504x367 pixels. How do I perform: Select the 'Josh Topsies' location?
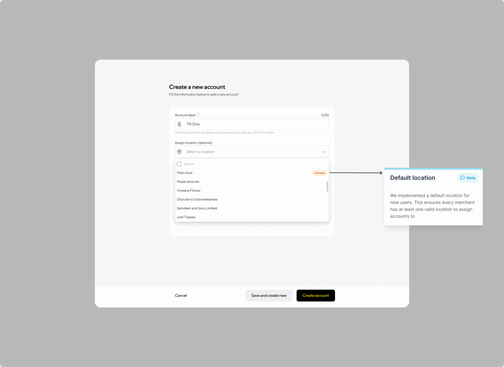pyautogui.click(x=186, y=217)
